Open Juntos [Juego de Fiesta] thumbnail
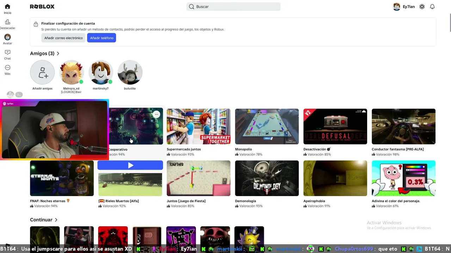Screen dimensions: 451x253 point(199,178)
